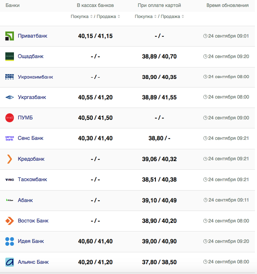
Task: Click the Приватбанк logo icon
Action: point(9,36)
